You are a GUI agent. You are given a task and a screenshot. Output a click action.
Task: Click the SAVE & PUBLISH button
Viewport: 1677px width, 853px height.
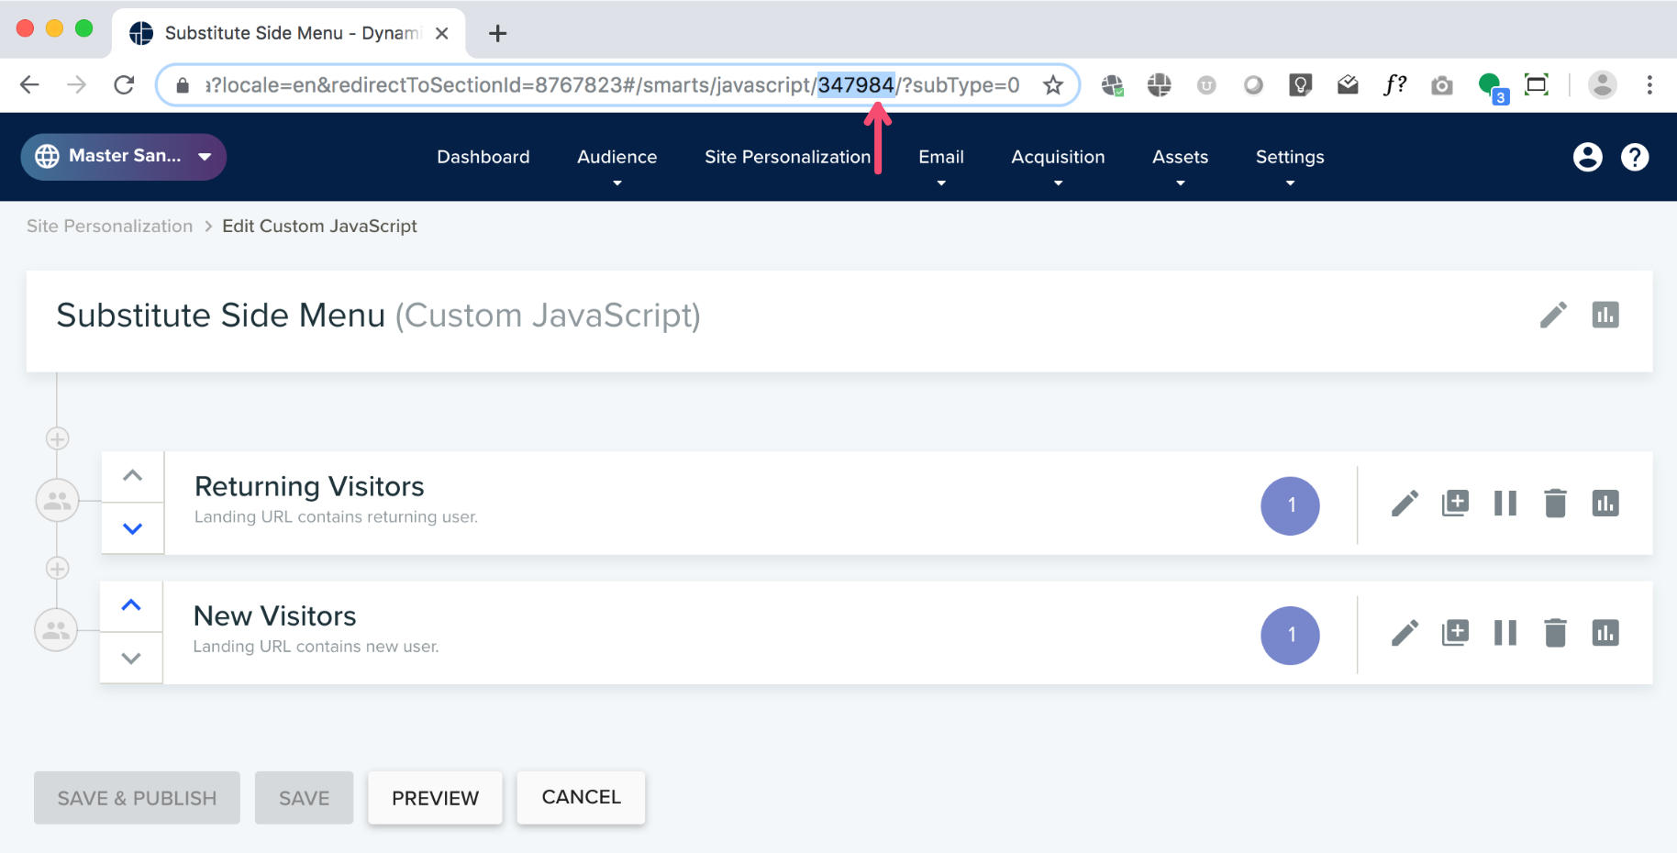(136, 797)
